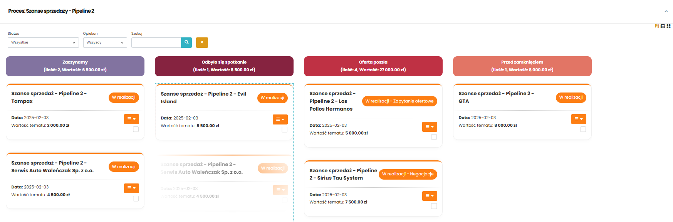Focus the Szukaj search text field

coord(156,42)
